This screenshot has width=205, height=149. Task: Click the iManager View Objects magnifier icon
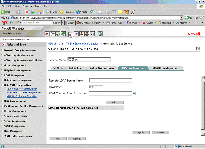[76, 34]
